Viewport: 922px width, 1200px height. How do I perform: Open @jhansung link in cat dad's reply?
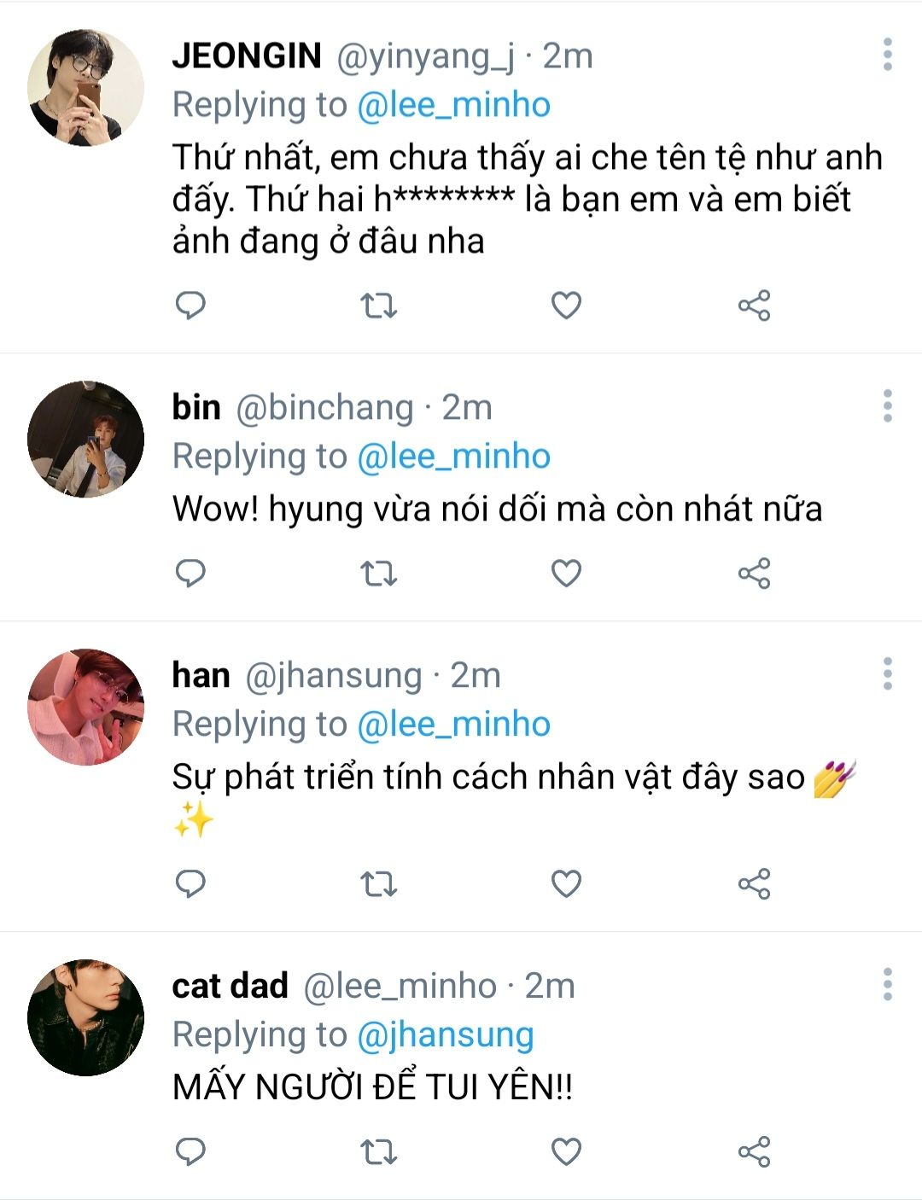point(445,1035)
